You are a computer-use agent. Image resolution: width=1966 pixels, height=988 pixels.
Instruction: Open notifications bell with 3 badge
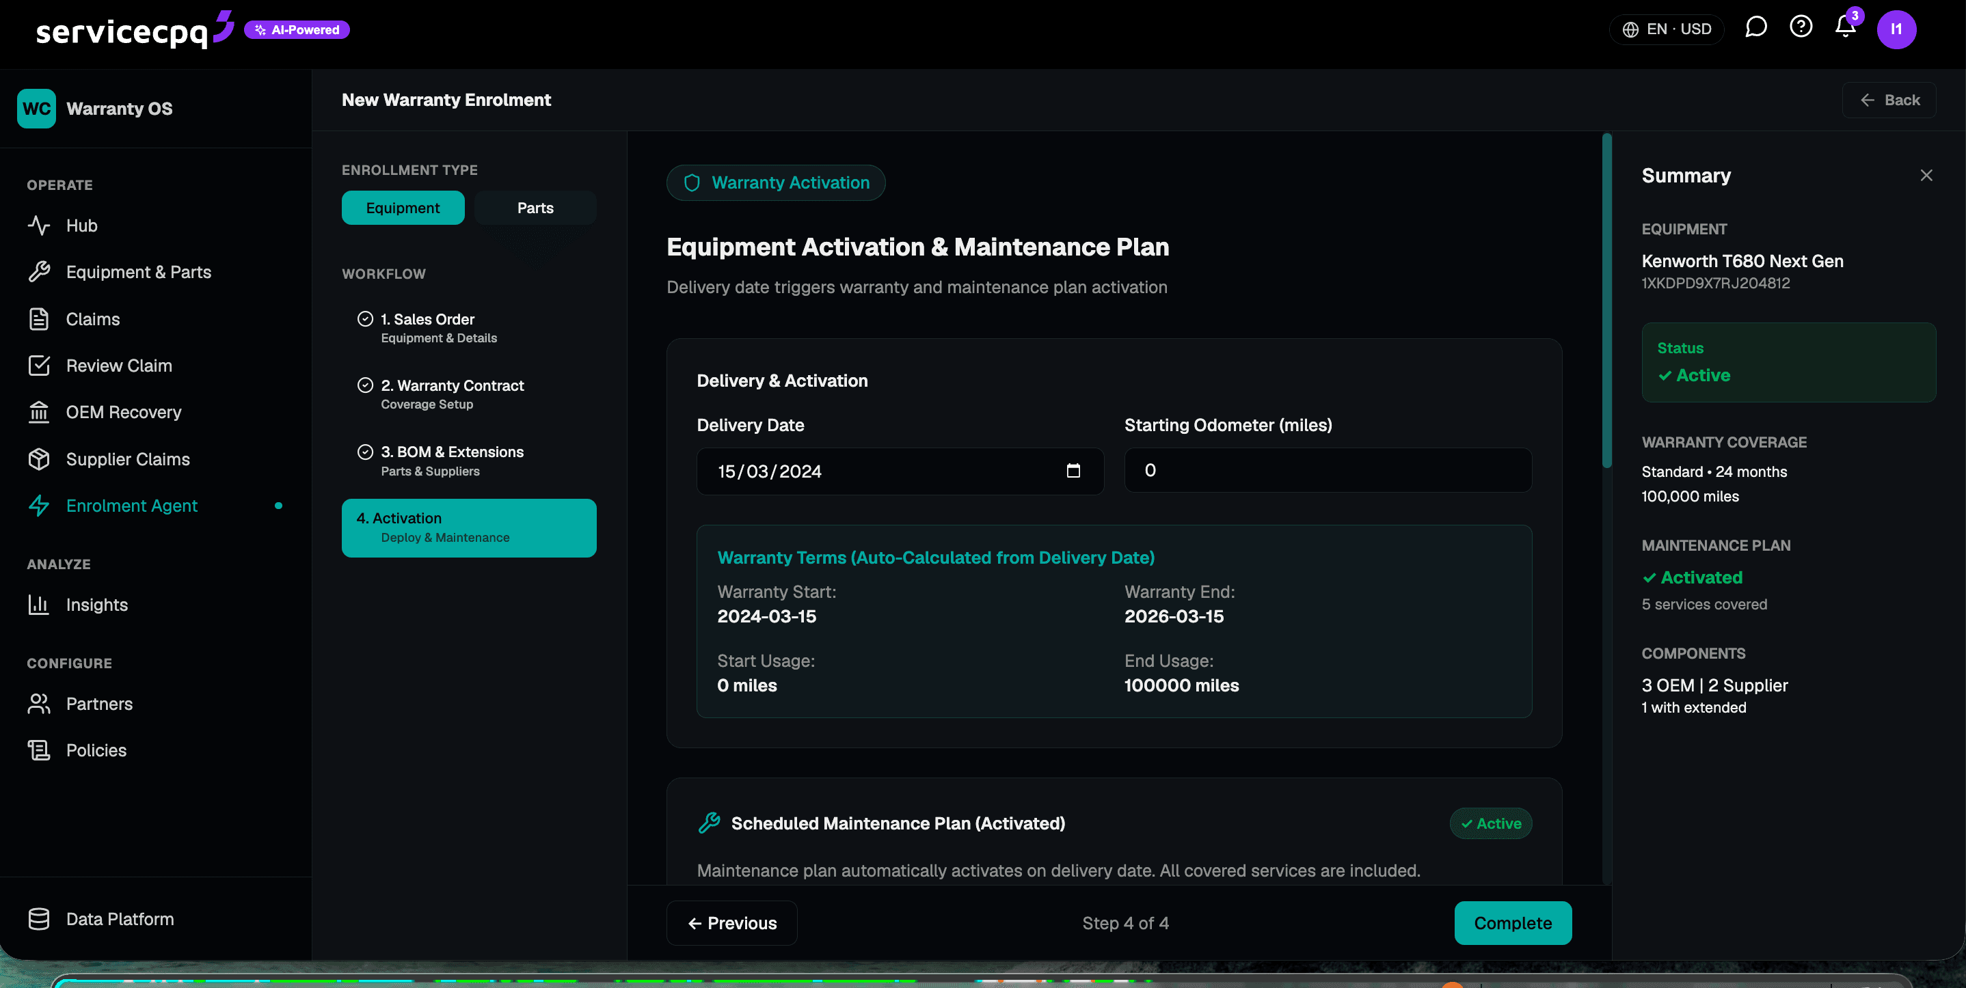point(1847,26)
